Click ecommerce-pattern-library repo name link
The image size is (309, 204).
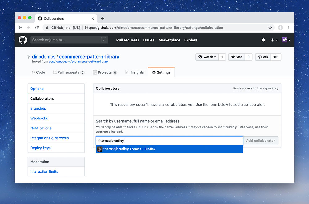click(x=89, y=57)
